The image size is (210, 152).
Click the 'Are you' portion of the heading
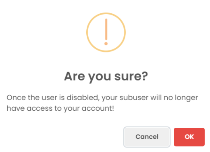87,77
